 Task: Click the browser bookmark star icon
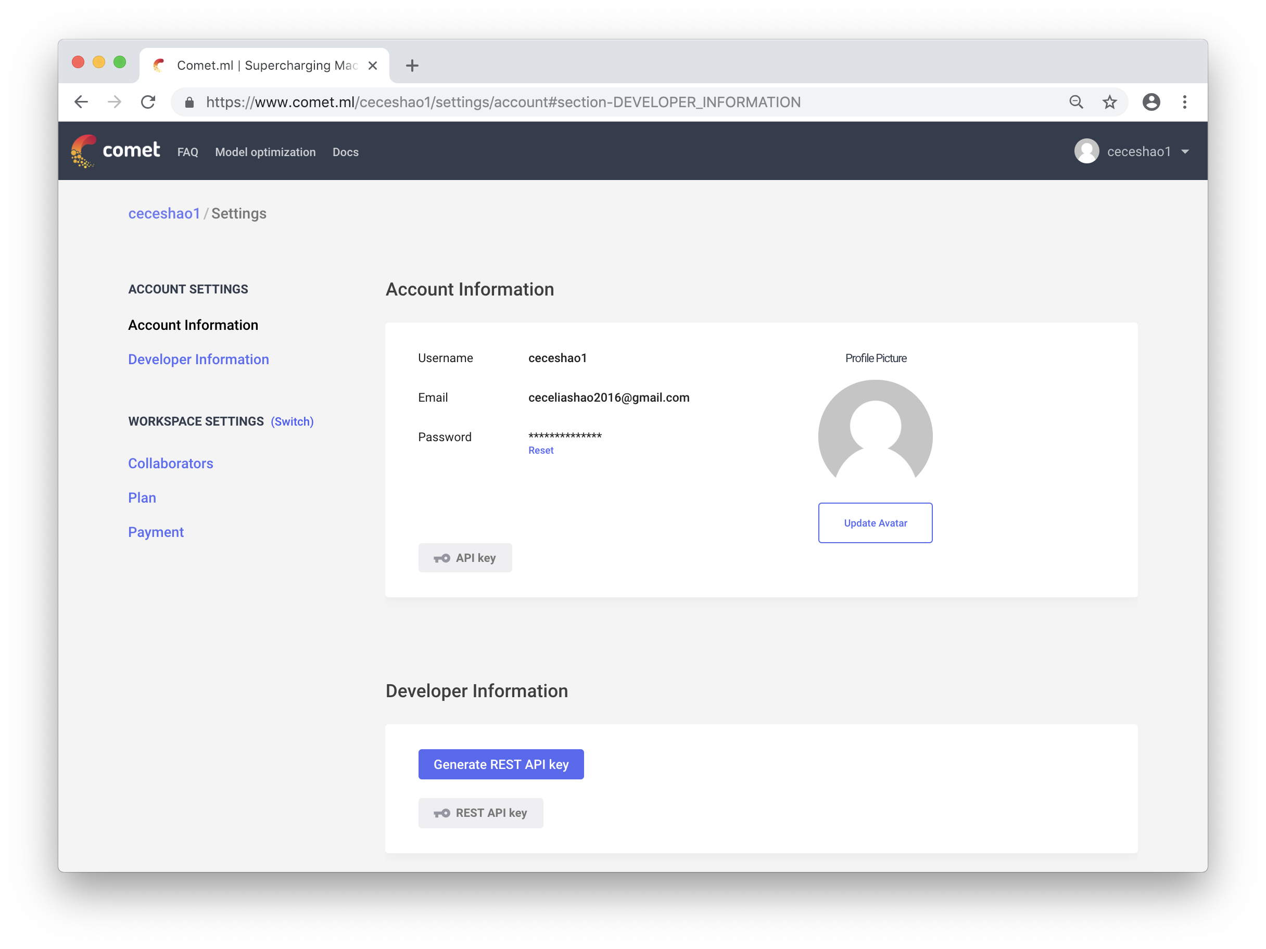pos(1108,101)
